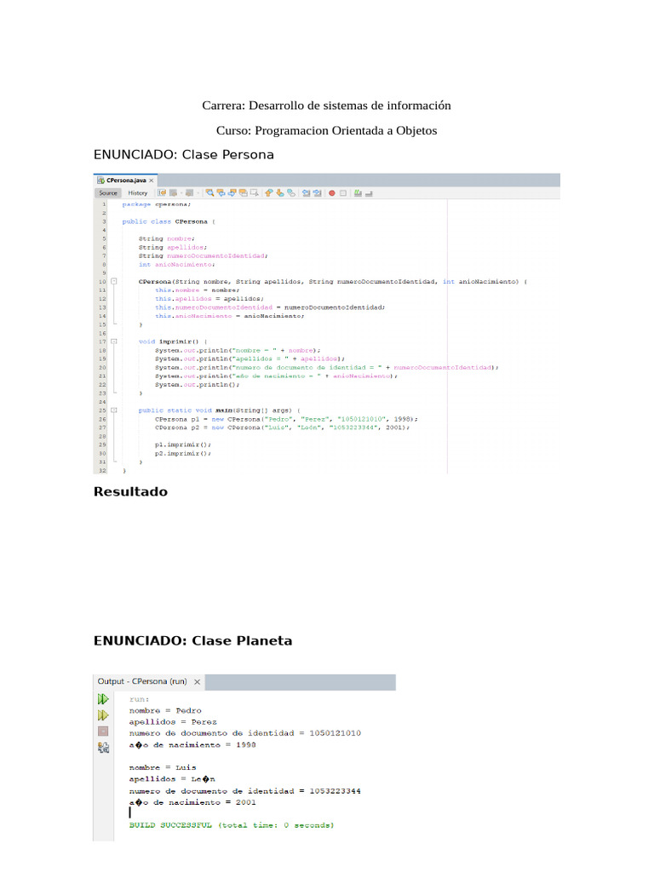Close the CPersona.java tab
The height and width of the screenshot is (872, 654).
152,181
